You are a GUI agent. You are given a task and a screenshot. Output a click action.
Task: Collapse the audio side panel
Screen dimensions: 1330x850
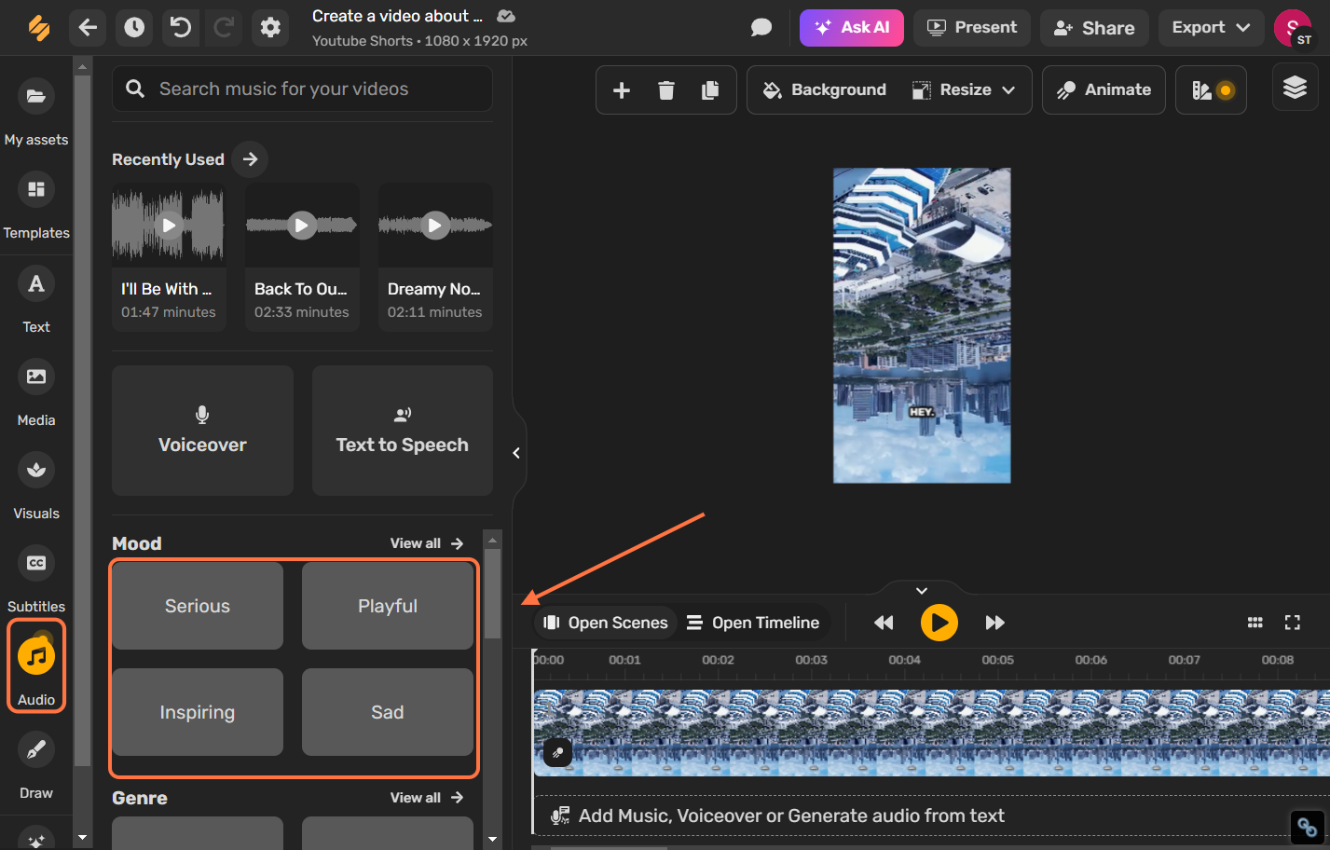click(516, 453)
